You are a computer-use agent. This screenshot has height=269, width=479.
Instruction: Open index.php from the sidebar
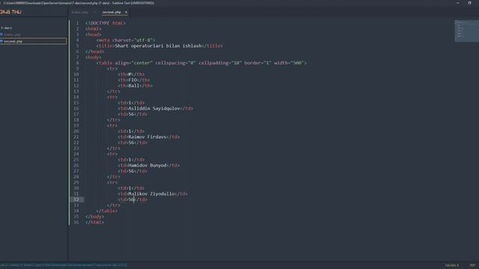pyautogui.click(x=12, y=34)
